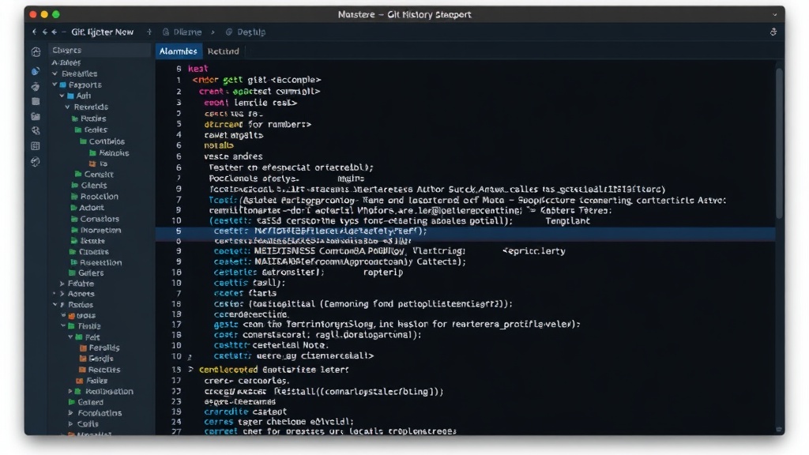
Task: Click the breadcrumb chevron after 'Dlieme'
Action: point(213,32)
